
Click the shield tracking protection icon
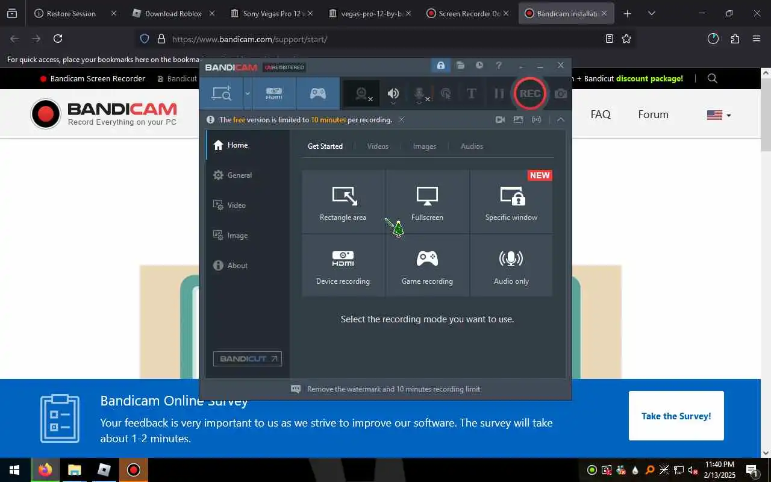145,39
